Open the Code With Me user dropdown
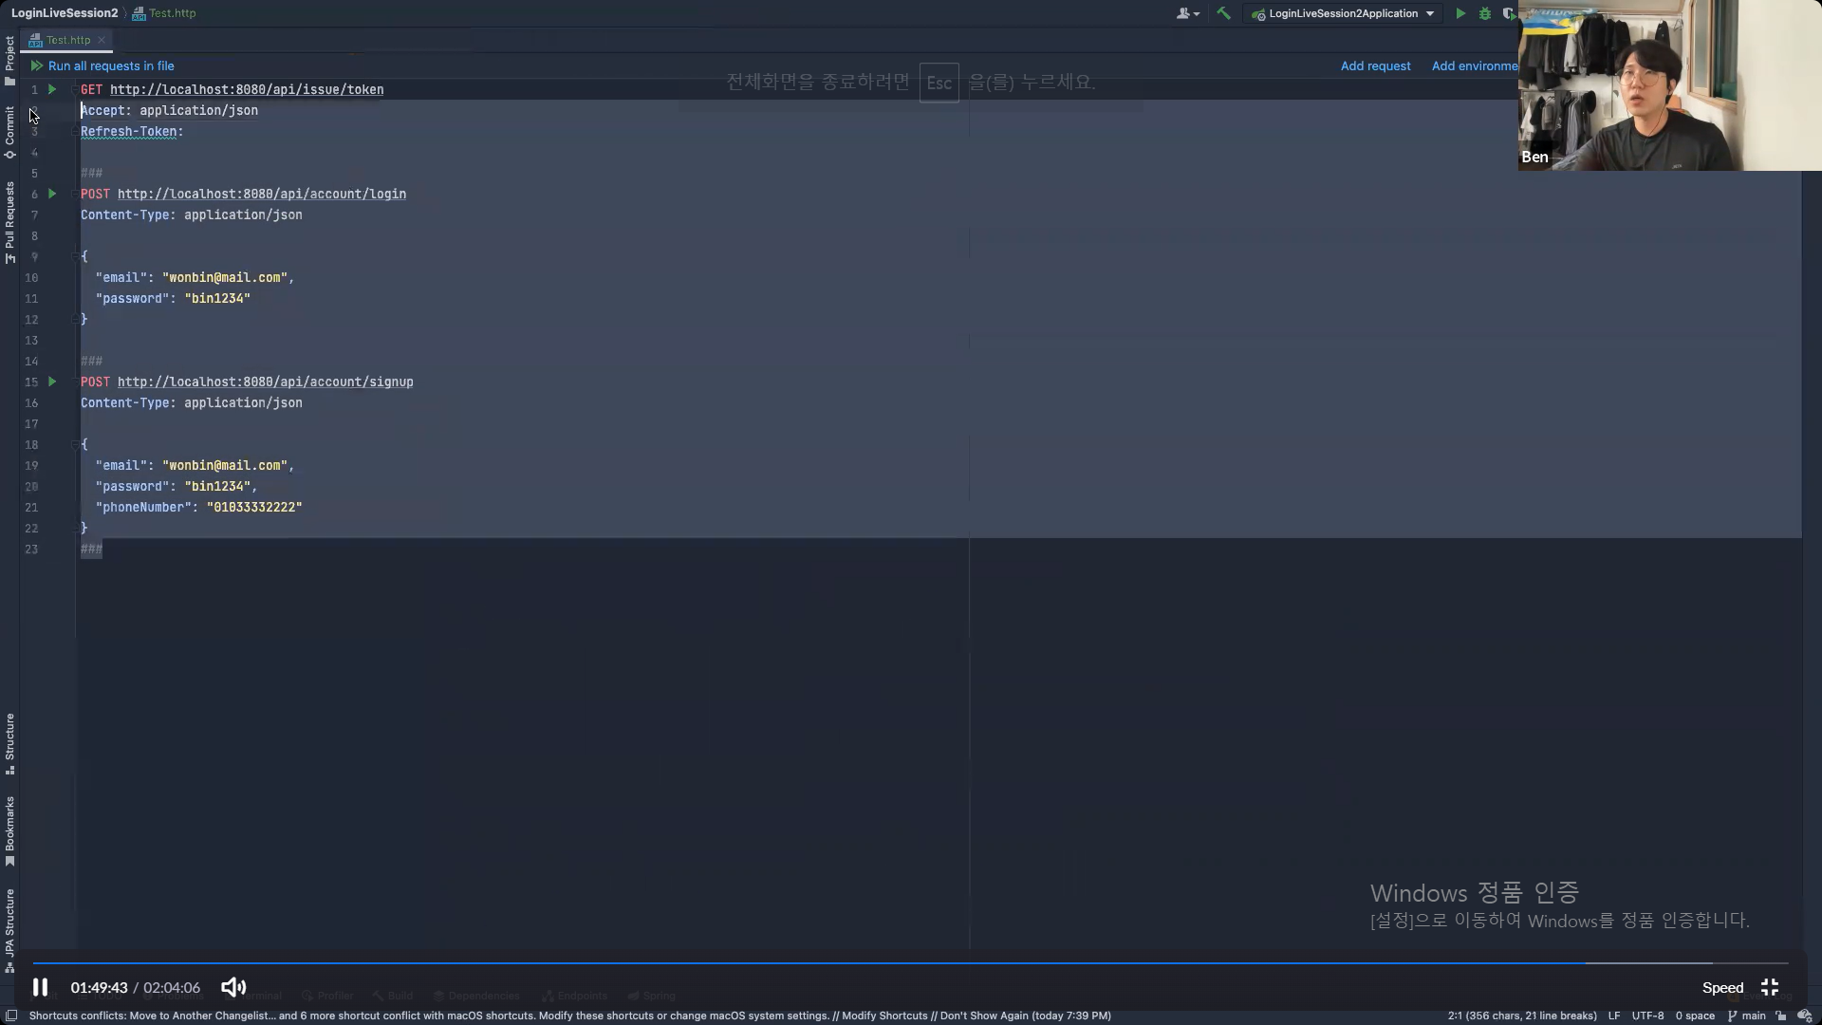The image size is (1822, 1025). click(1188, 13)
